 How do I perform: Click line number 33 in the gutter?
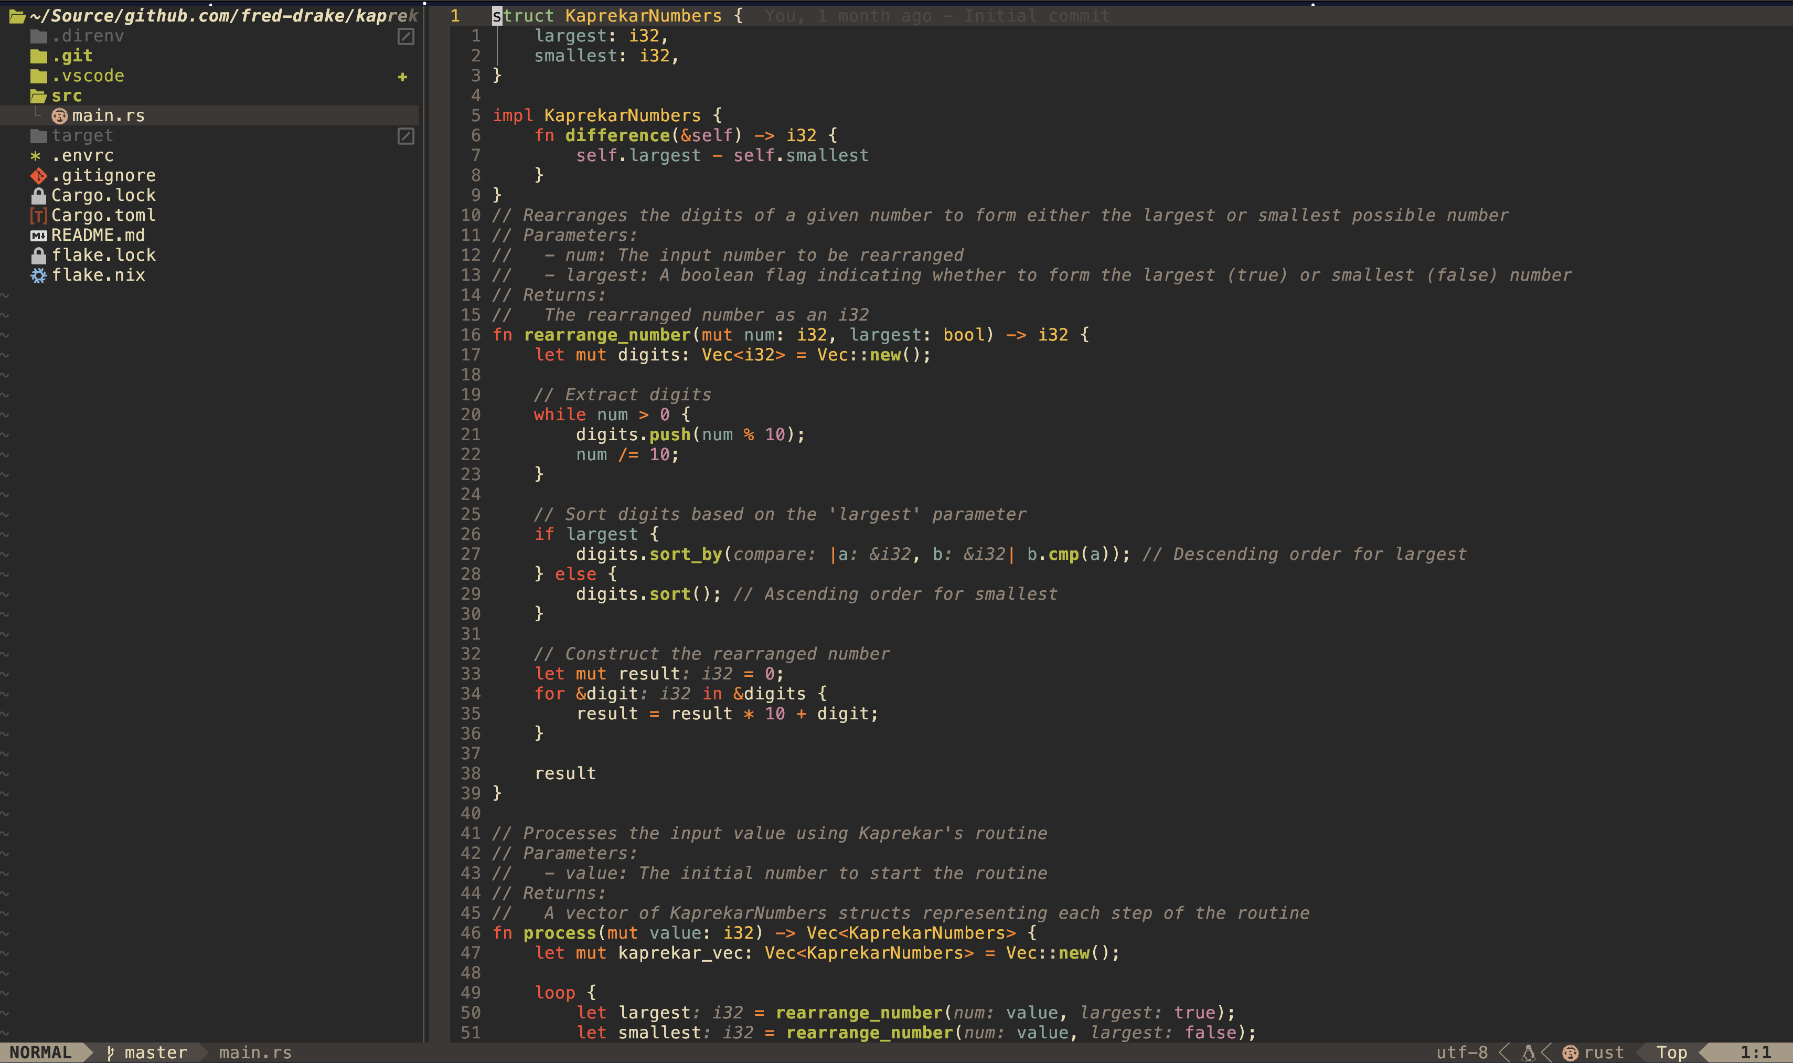[471, 674]
